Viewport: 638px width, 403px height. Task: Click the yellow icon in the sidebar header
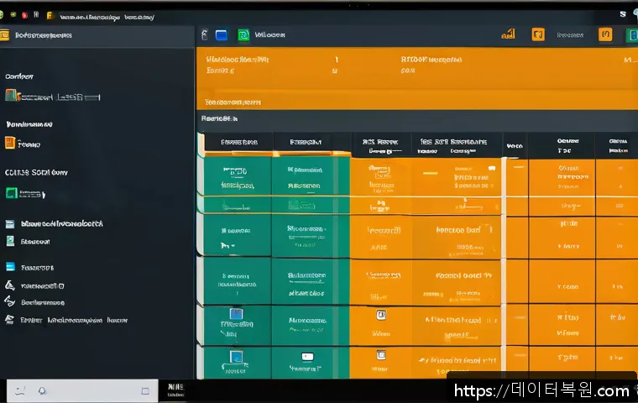click(5, 35)
